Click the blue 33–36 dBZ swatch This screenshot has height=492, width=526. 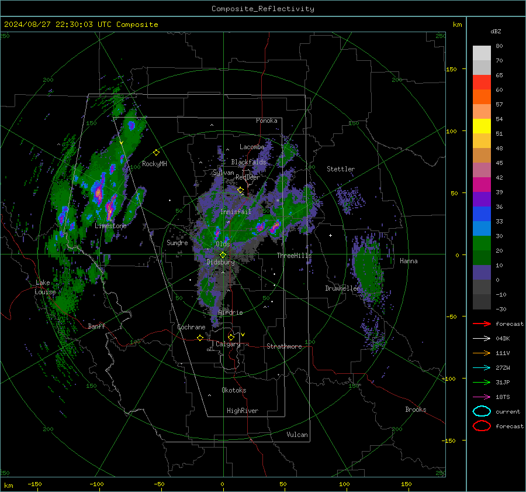coord(482,214)
